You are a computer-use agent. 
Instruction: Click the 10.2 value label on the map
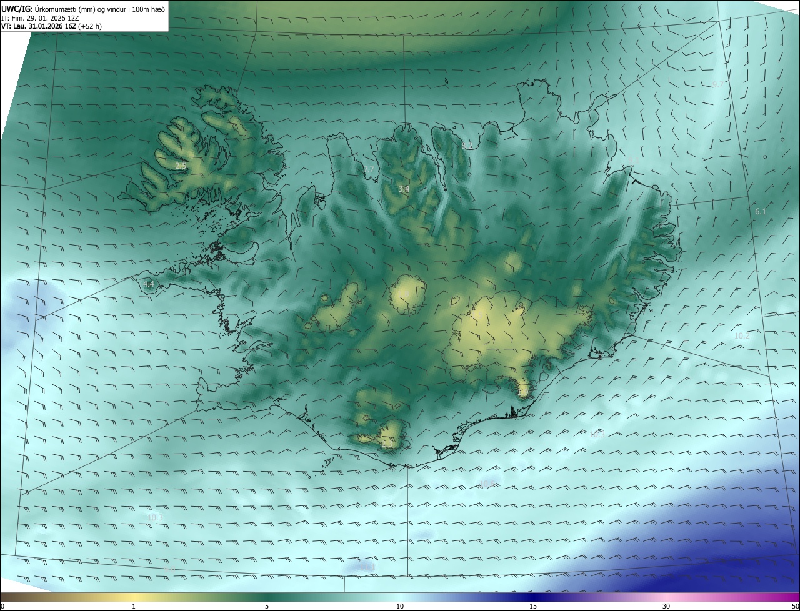[742, 336]
